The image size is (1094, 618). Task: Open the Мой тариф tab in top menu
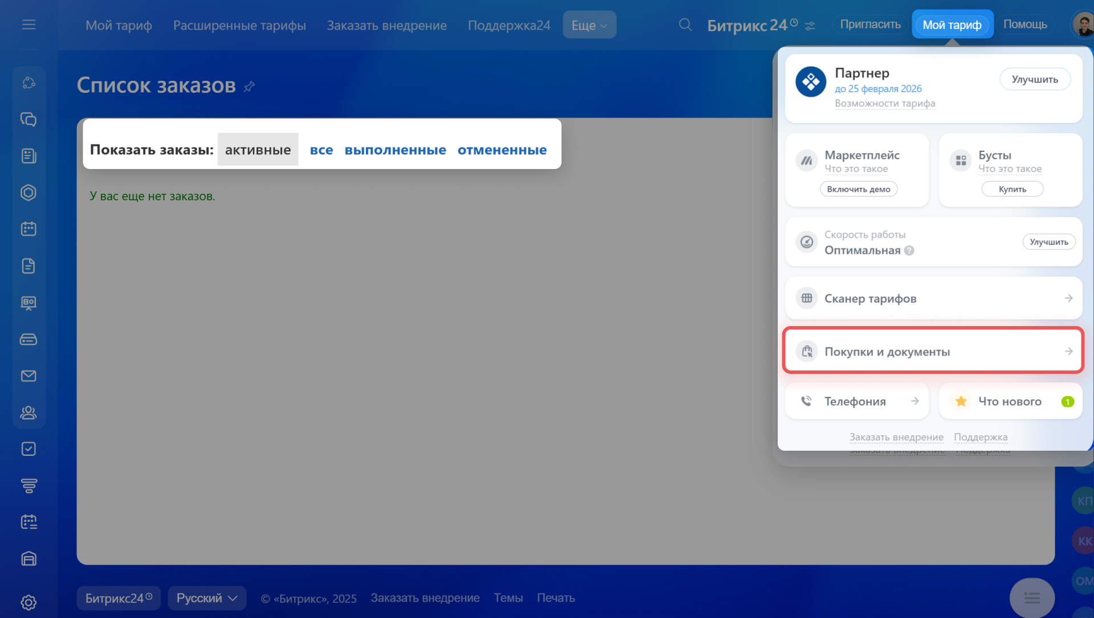(x=119, y=25)
